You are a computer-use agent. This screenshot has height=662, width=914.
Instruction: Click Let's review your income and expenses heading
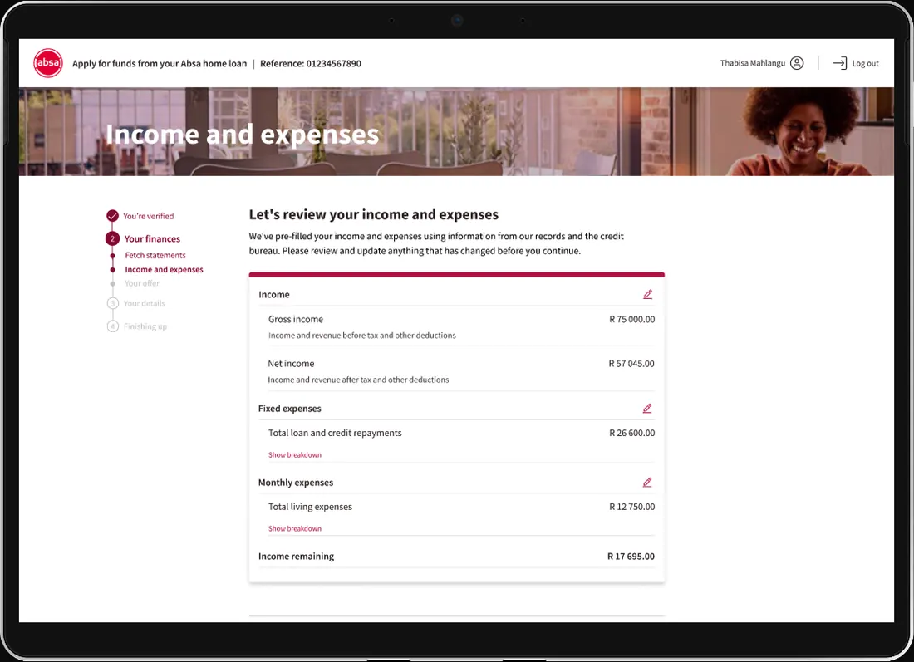374,214
